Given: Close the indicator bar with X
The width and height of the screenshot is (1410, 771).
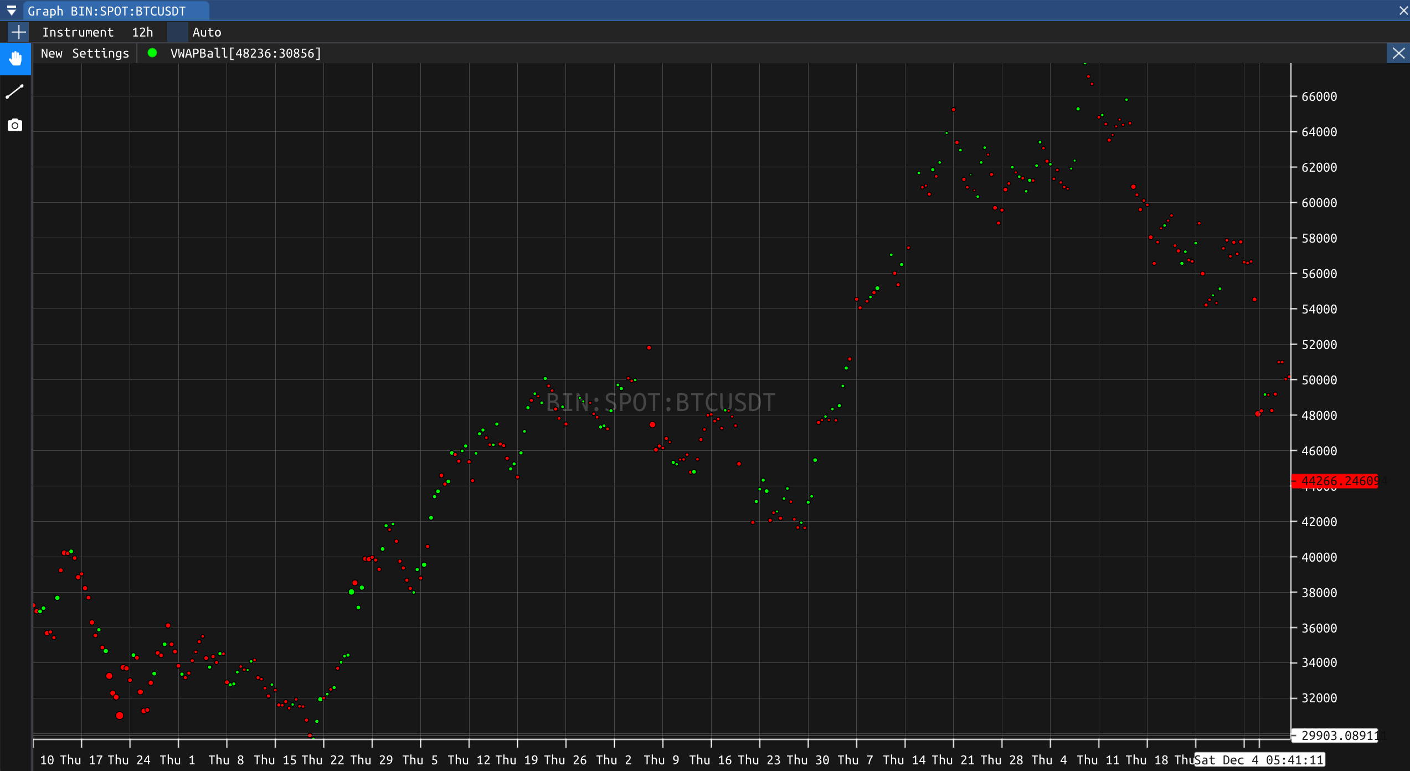Looking at the screenshot, I should 1398,53.
